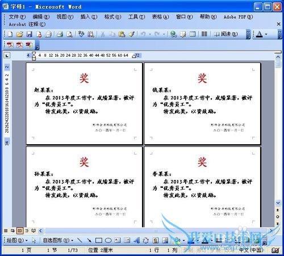Open the 自选图形 AutoShapes dropdown

pyautogui.click(x=58, y=241)
